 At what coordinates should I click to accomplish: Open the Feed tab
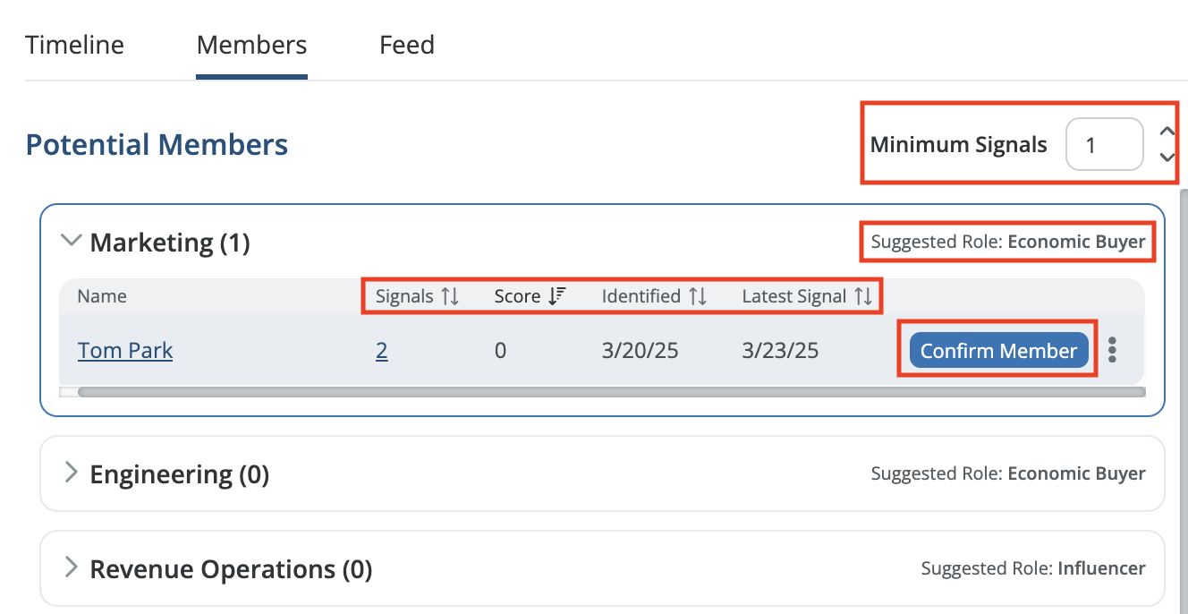click(407, 45)
